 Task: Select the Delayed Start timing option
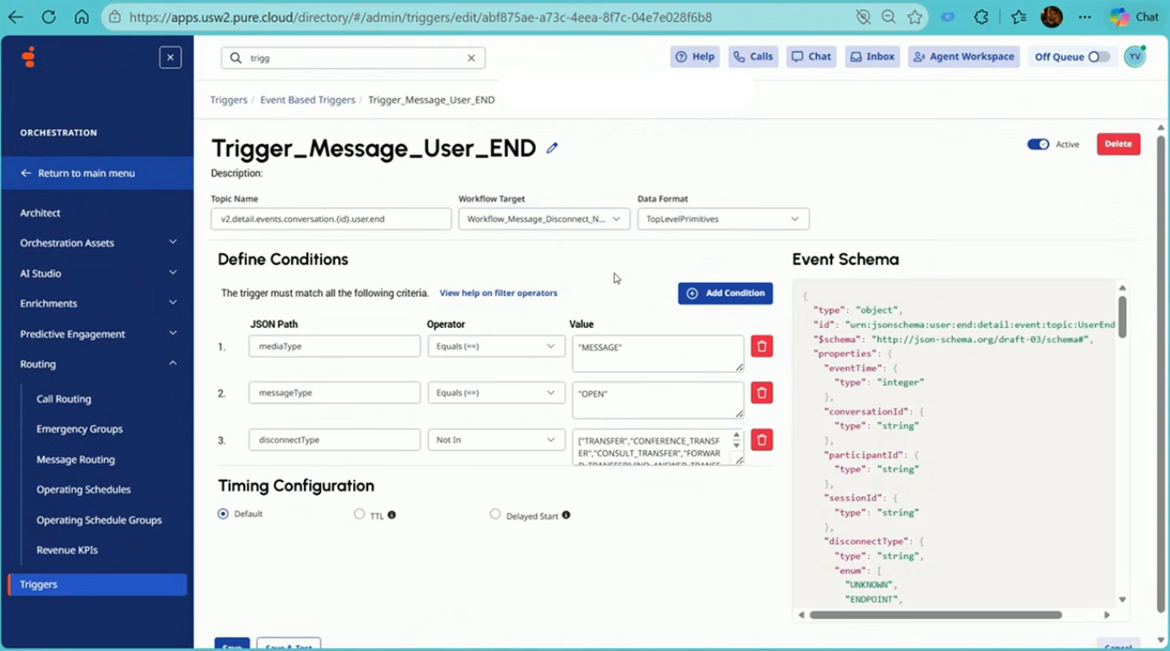coord(495,514)
